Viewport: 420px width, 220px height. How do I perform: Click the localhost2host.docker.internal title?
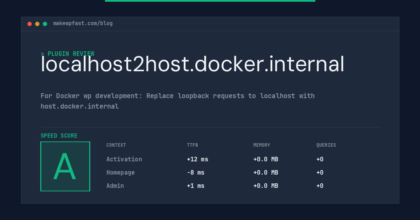click(x=192, y=64)
